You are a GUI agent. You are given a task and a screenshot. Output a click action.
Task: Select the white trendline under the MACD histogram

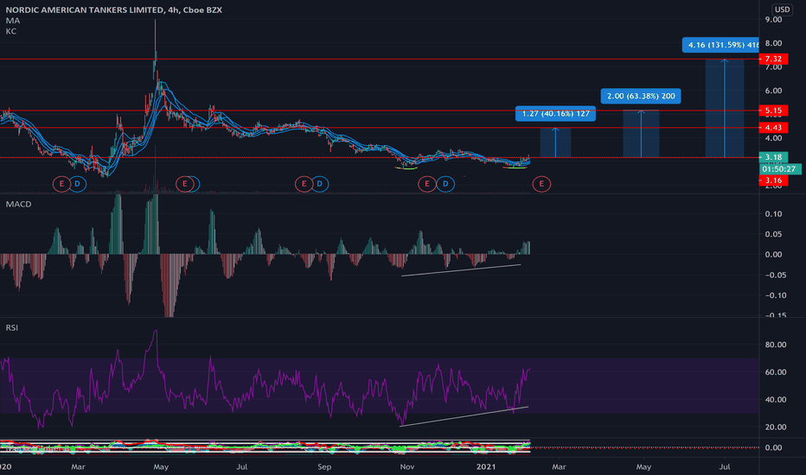(x=461, y=270)
